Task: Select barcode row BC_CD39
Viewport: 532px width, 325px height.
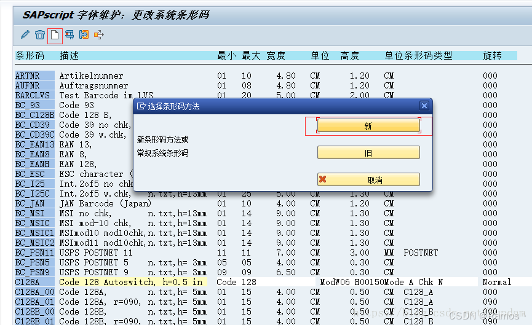Action: (x=34, y=124)
